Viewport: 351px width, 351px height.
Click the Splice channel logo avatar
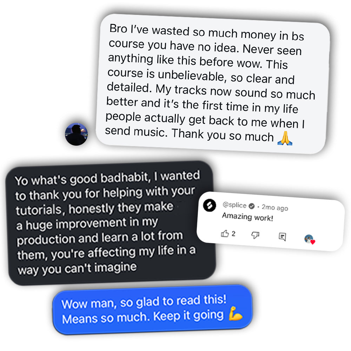pyautogui.click(x=210, y=205)
